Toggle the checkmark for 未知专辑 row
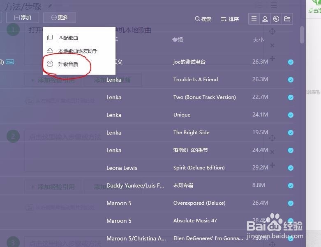Viewport: 321px width, 247px height. [291, 185]
